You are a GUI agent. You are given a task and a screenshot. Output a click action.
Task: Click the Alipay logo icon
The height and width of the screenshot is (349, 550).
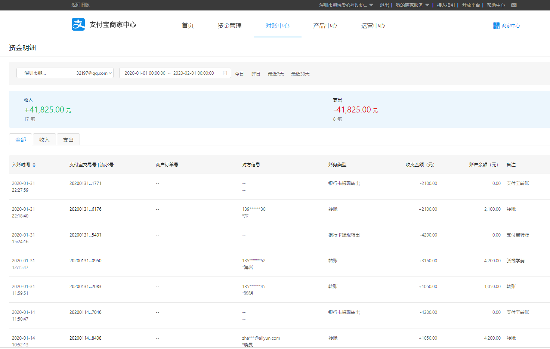click(78, 25)
